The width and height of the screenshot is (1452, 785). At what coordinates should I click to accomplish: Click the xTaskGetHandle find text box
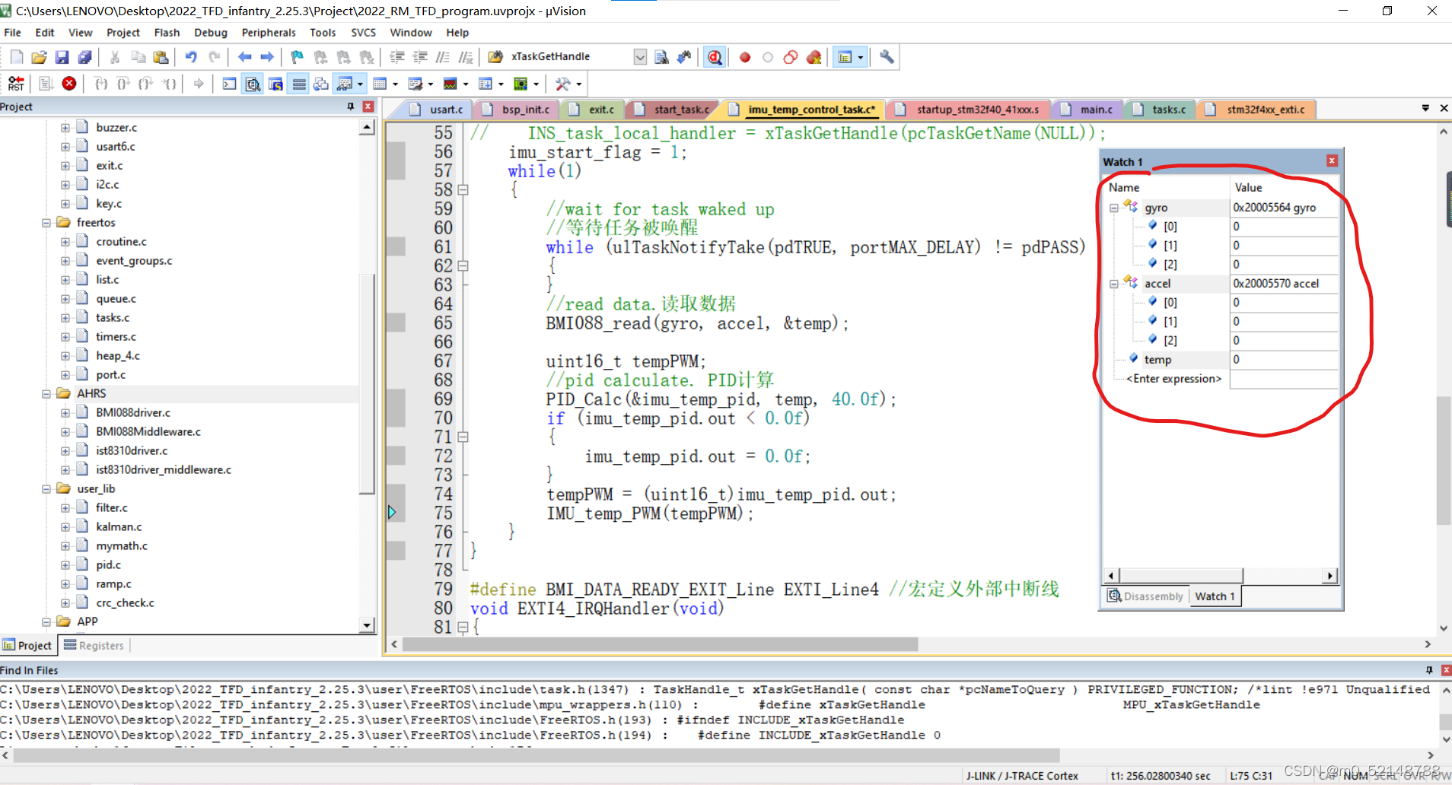pos(569,57)
